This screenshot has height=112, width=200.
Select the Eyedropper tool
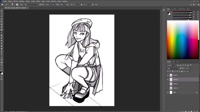click(x=1, y=27)
